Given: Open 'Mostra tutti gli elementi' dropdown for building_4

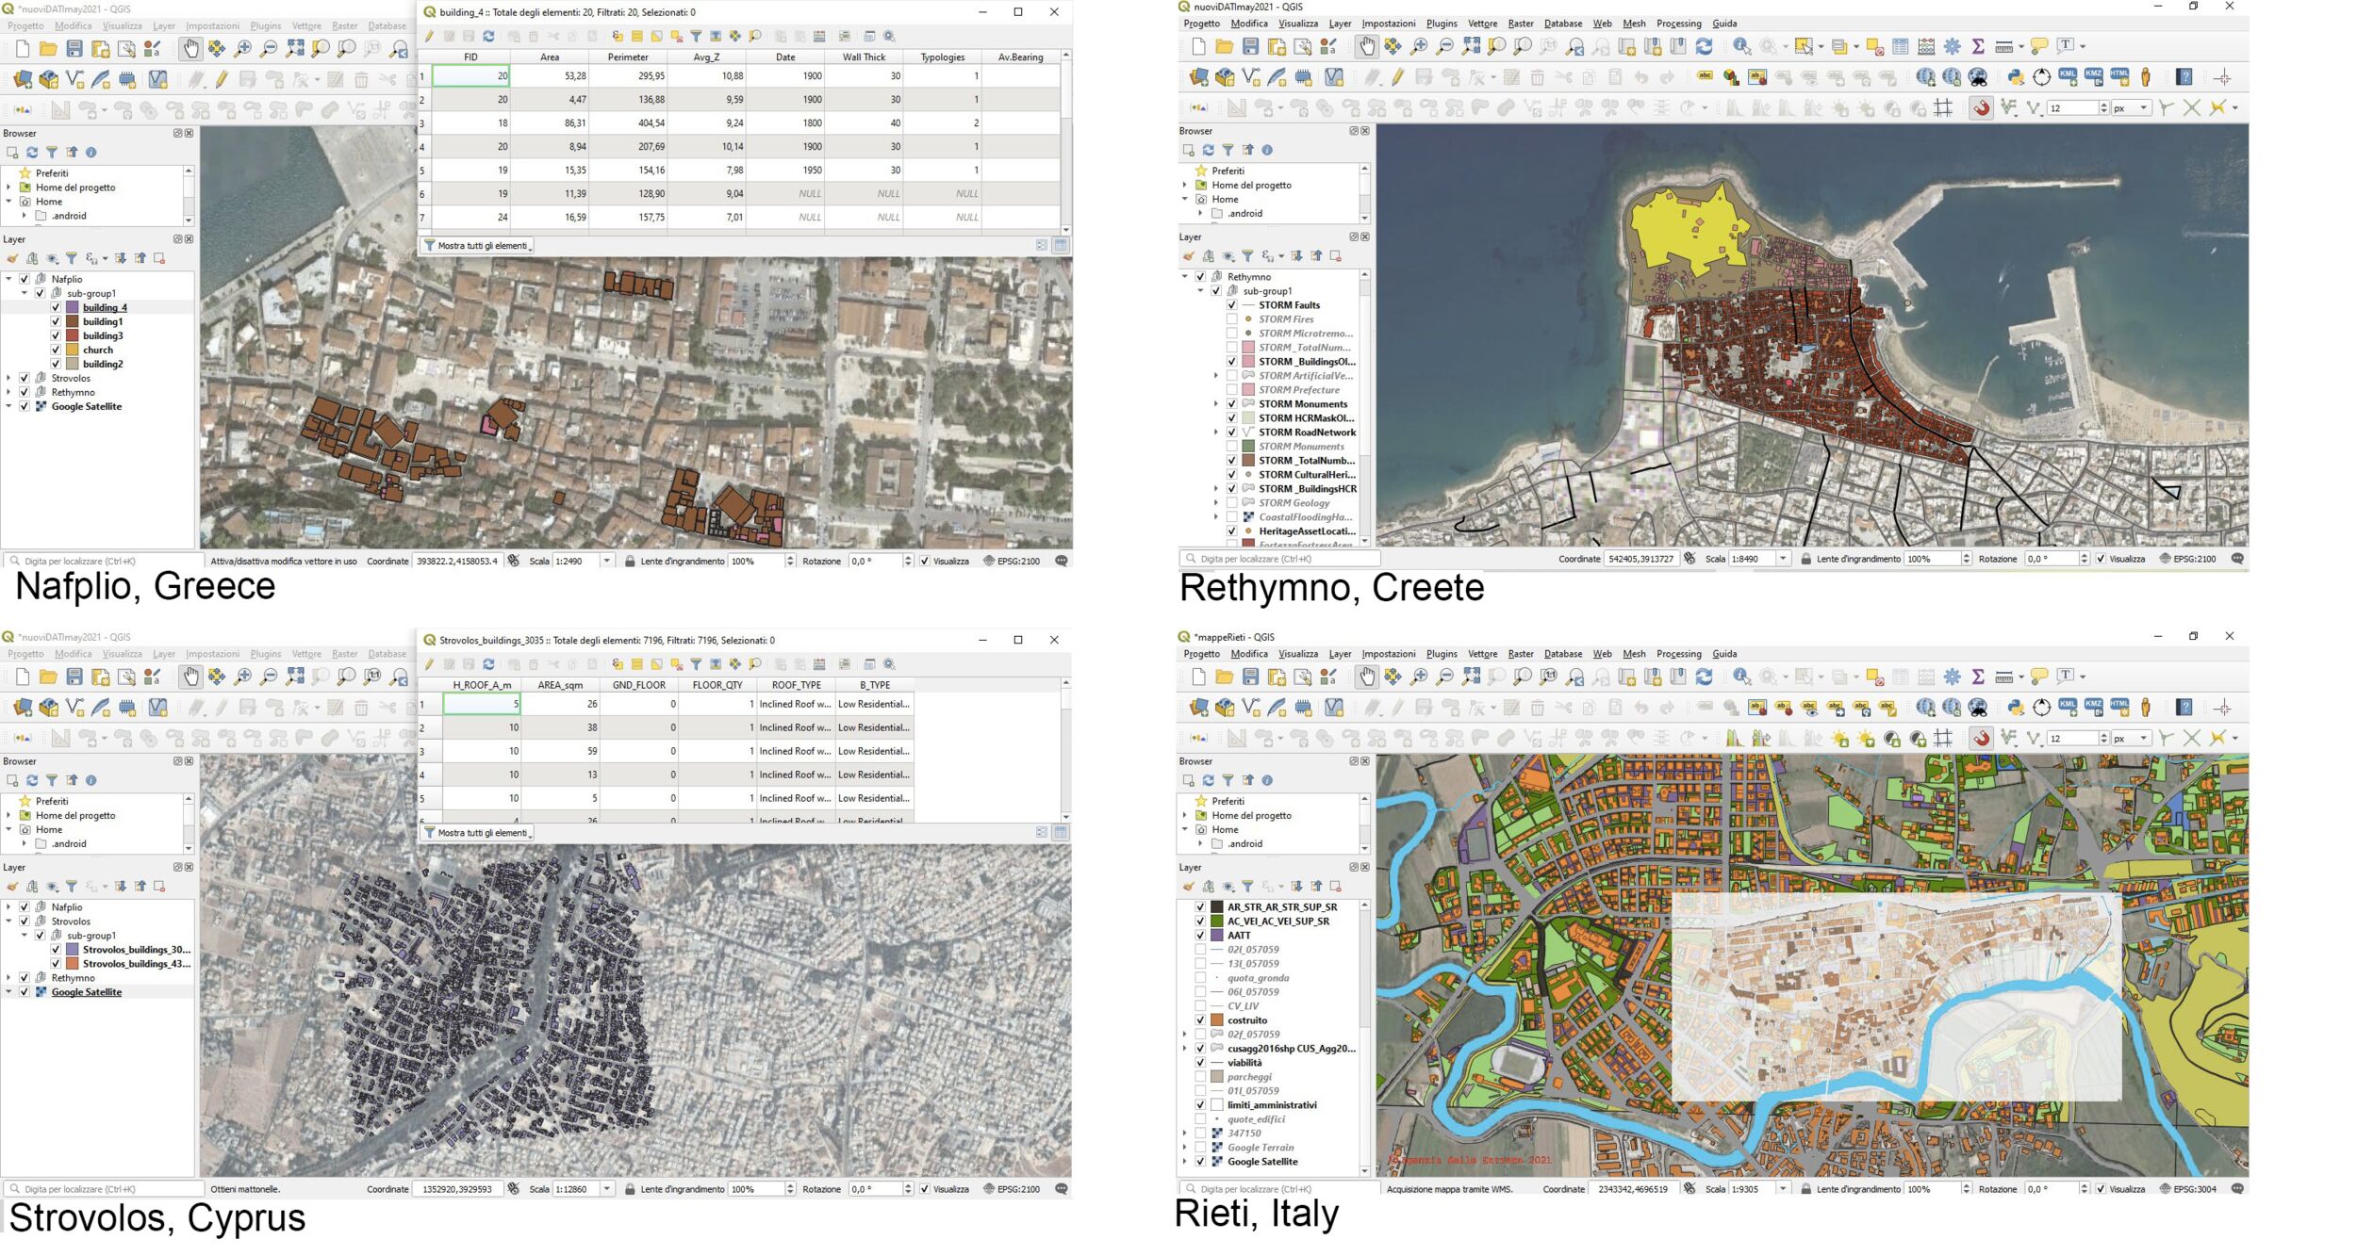Looking at the screenshot, I should (x=478, y=246).
